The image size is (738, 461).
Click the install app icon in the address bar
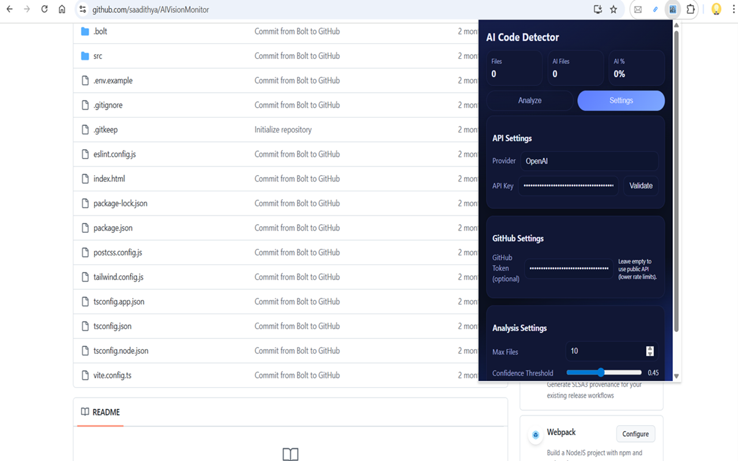(598, 9)
